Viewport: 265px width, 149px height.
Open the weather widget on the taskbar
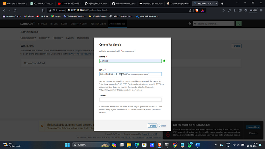[12, 145]
